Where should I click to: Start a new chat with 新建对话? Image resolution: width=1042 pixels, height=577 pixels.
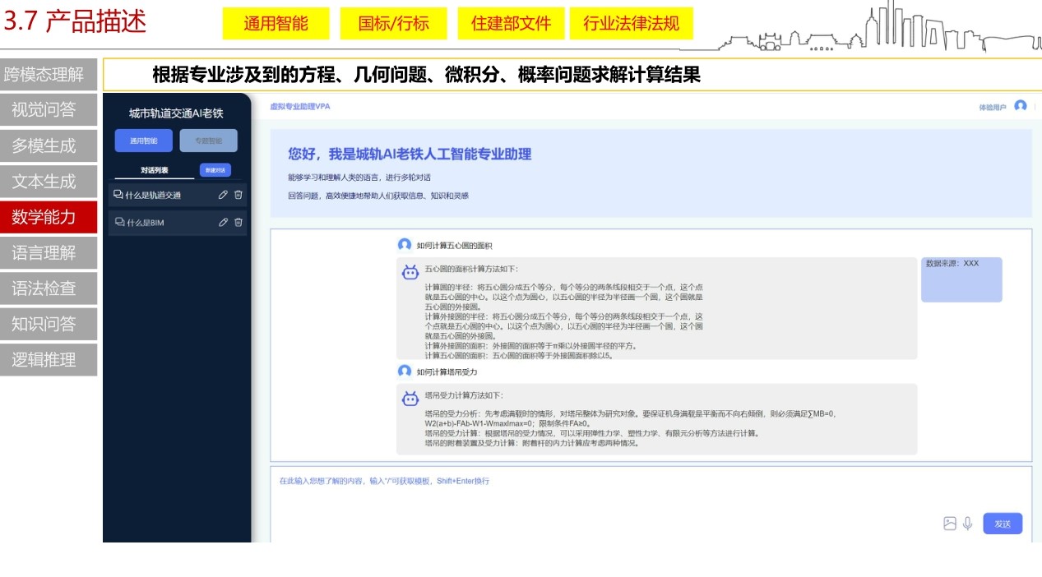(x=215, y=170)
